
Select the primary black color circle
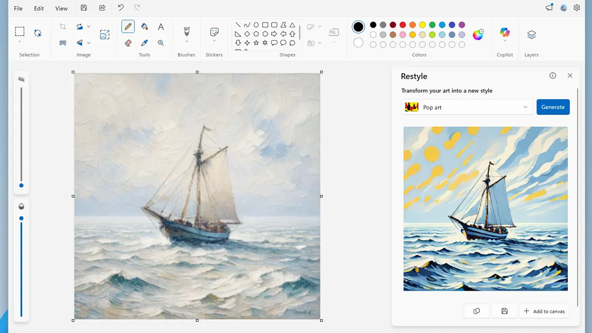(358, 27)
